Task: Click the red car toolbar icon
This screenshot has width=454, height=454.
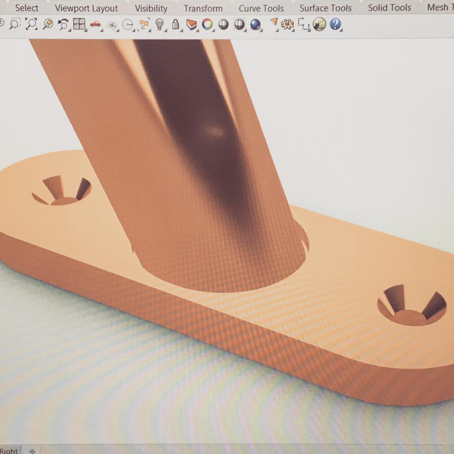Action: pyautogui.click(x=95, y=25)
